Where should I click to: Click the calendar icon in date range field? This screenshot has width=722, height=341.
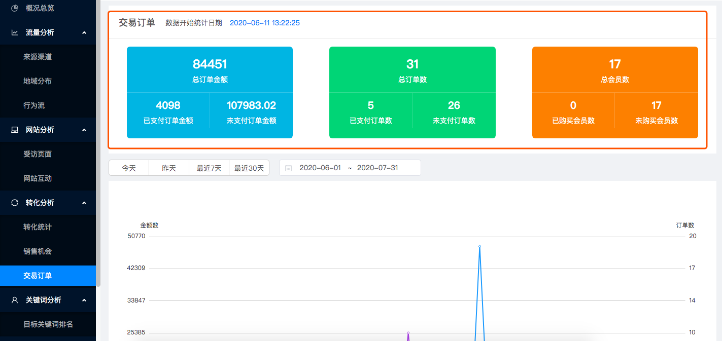coord(289,168)
